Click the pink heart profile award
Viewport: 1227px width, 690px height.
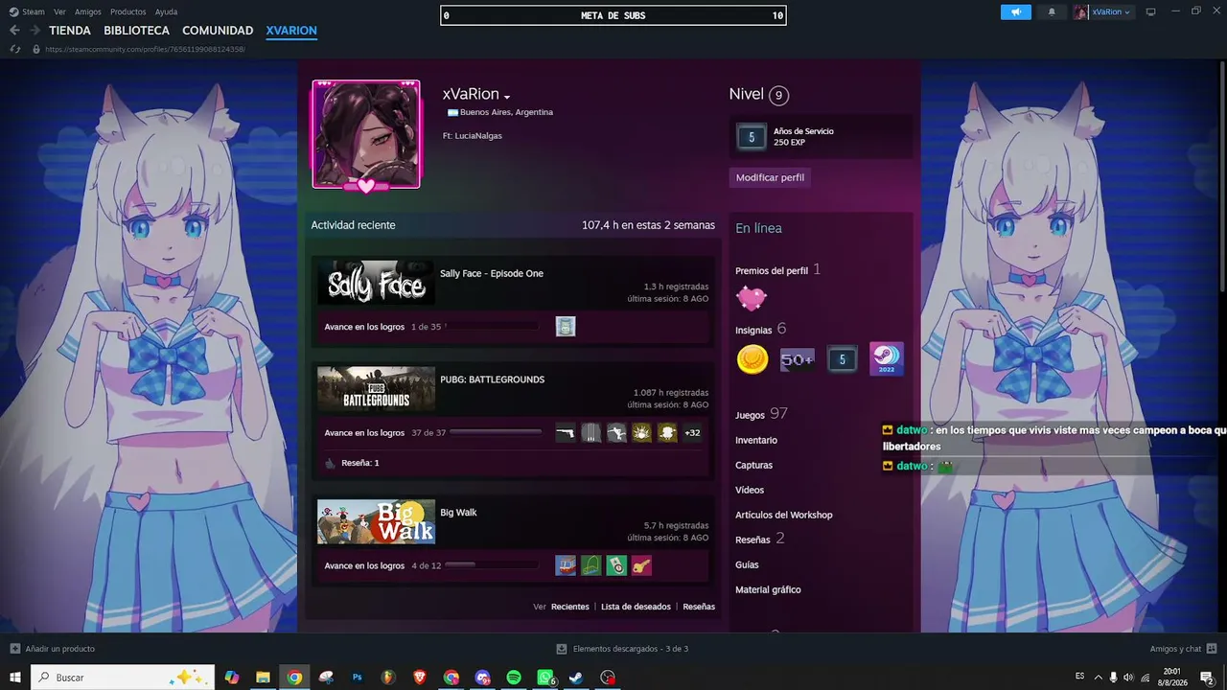(x=752, y=298)
